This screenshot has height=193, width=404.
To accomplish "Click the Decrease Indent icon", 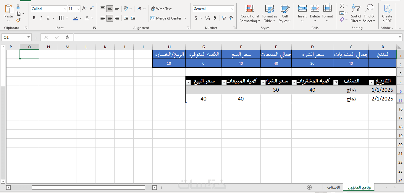I will pos(126,18).
